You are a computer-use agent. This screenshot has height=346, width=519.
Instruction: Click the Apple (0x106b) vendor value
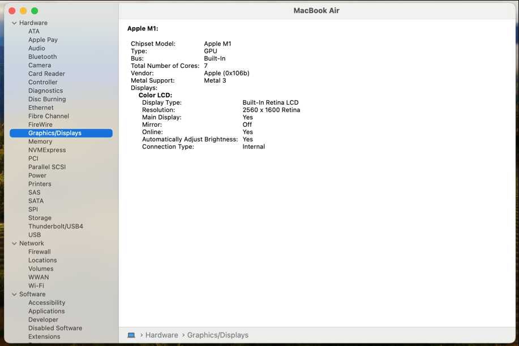click(x=226, y=73)
